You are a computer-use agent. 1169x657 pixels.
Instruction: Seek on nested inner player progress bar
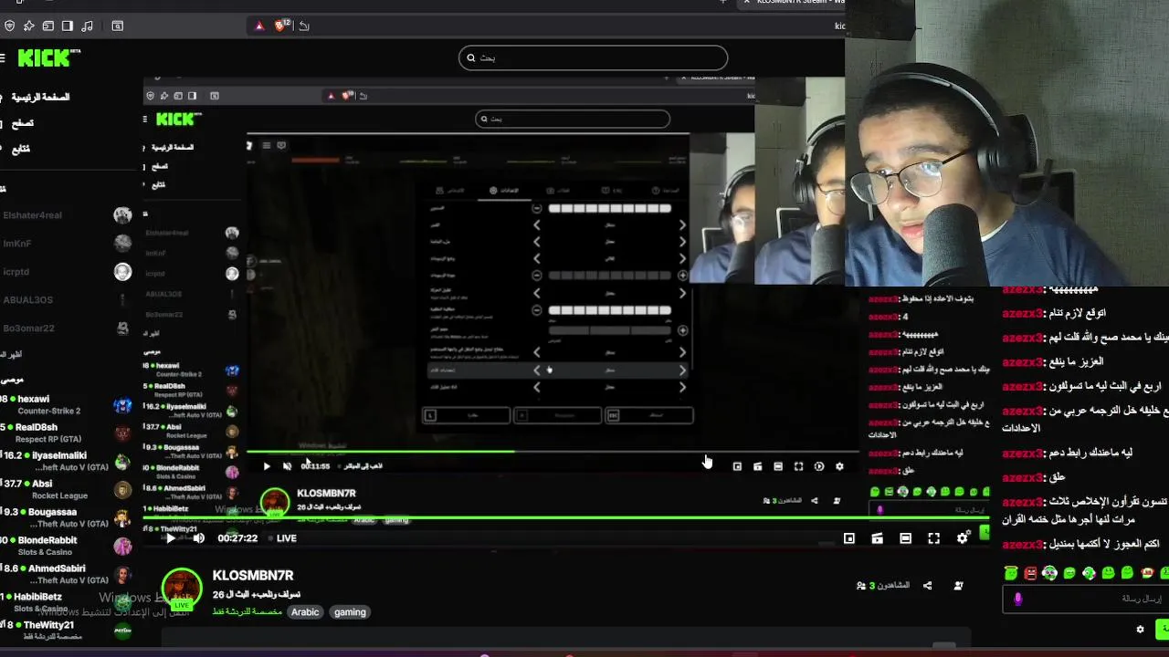click(552, 451)
